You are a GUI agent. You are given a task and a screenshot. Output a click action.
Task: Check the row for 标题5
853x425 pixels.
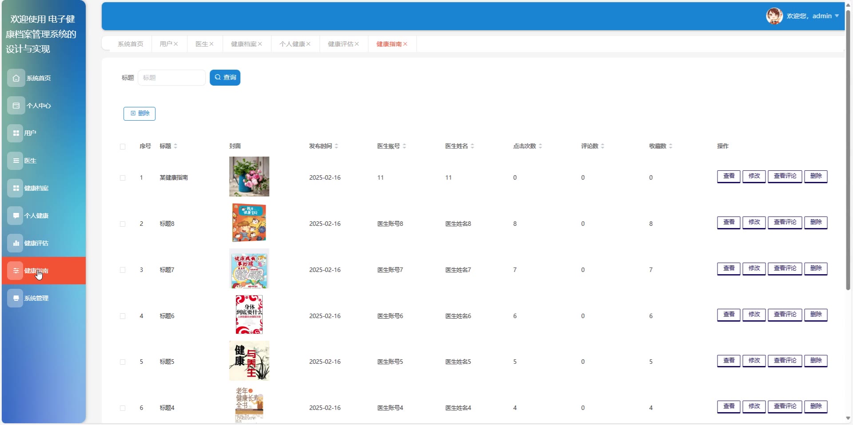tap(123, 362)
